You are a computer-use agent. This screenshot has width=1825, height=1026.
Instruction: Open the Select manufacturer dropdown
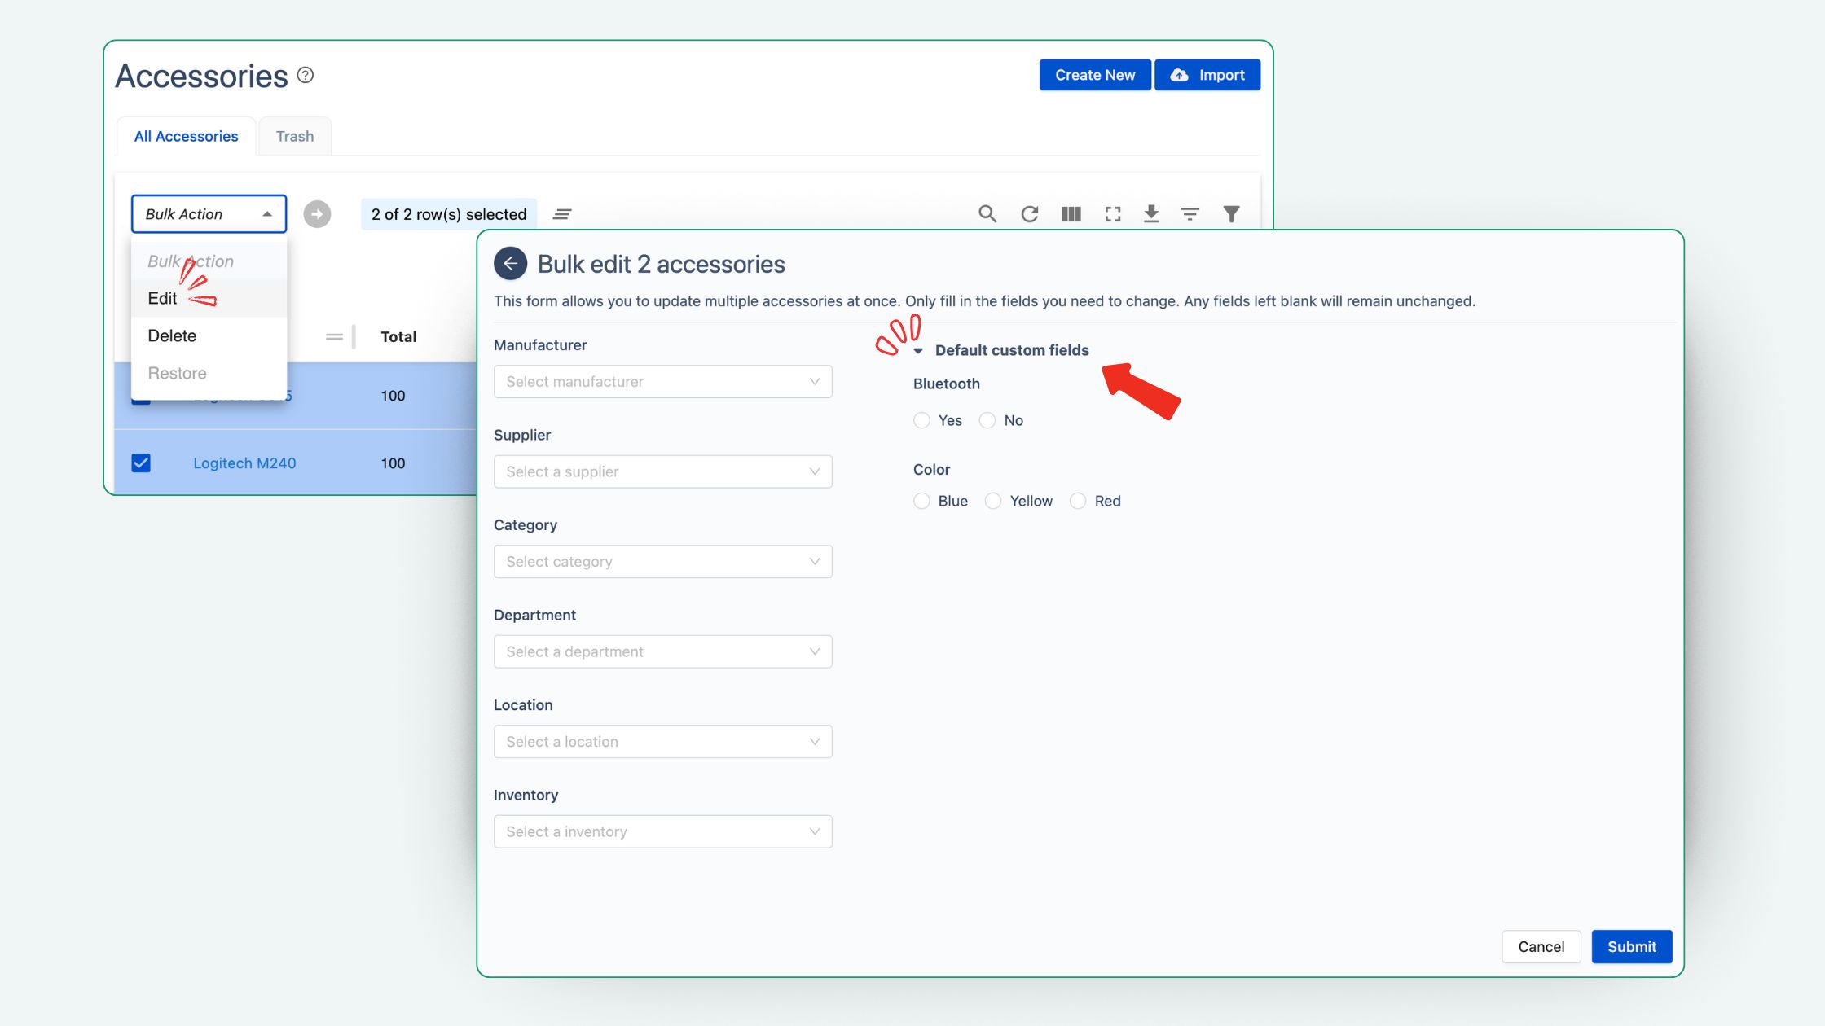(662, 381)
